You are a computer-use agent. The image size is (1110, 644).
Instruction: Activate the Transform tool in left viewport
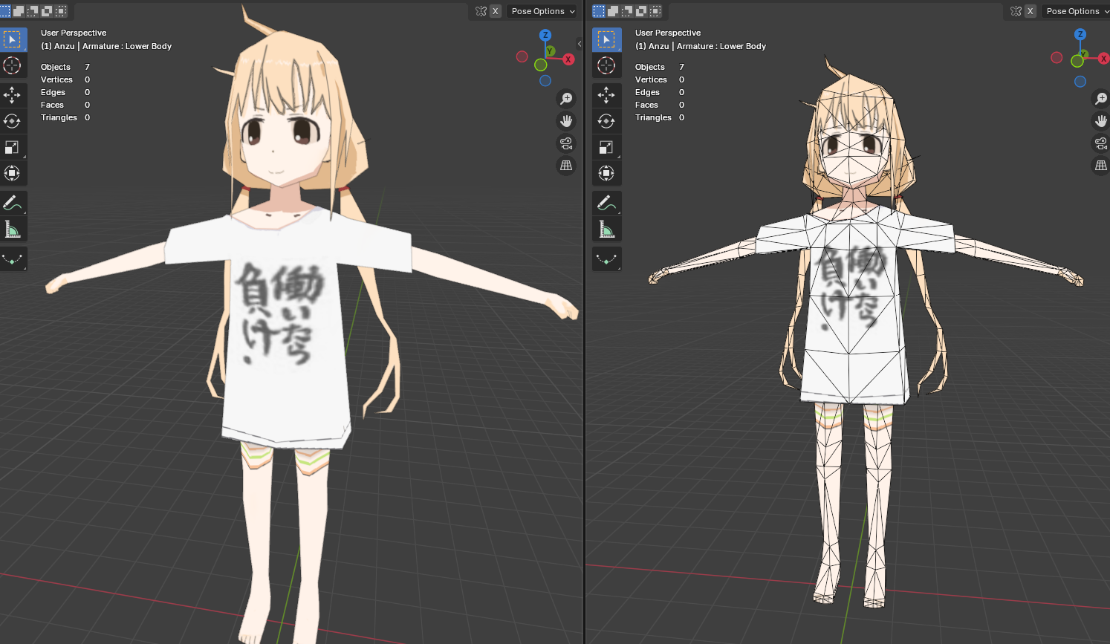13,173
